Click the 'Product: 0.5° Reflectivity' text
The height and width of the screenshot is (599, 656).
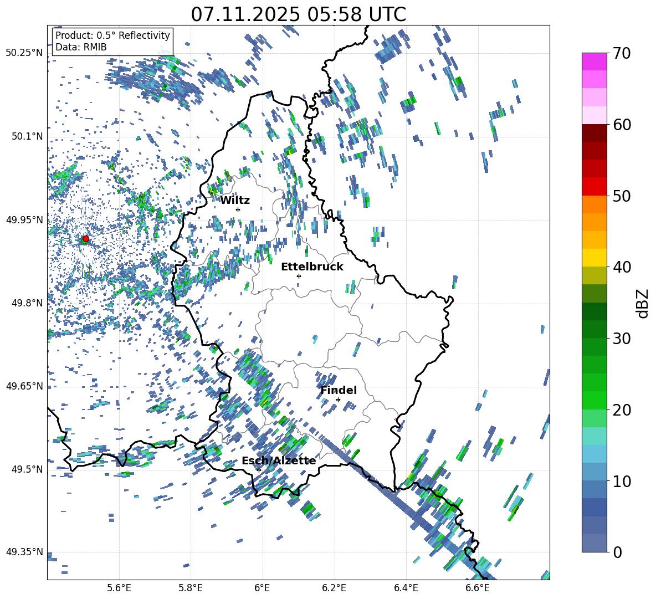[x=112, y=35]
